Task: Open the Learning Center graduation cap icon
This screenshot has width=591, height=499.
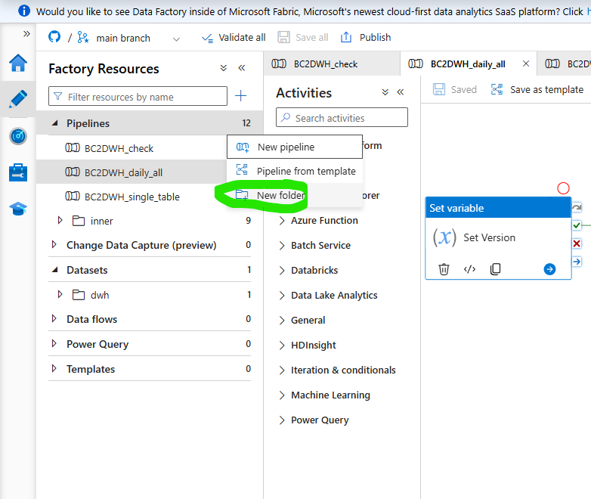Action: point(18,209)
